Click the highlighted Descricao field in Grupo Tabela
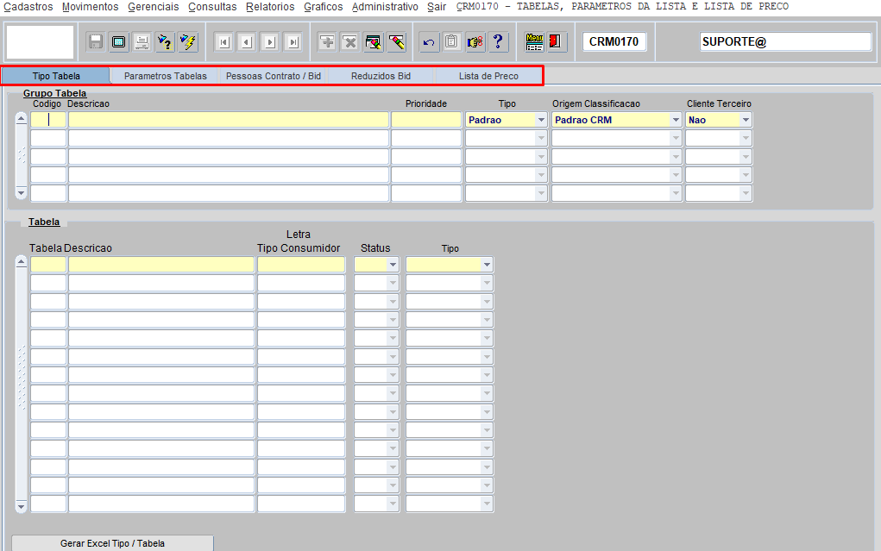Image resolution: width=881 pixels, height=551 pixels. coord(229,120)
